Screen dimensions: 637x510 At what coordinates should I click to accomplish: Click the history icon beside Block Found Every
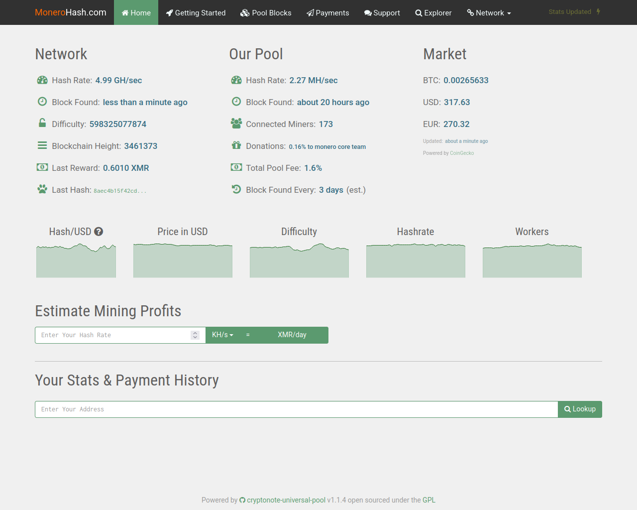coord(236,189)
